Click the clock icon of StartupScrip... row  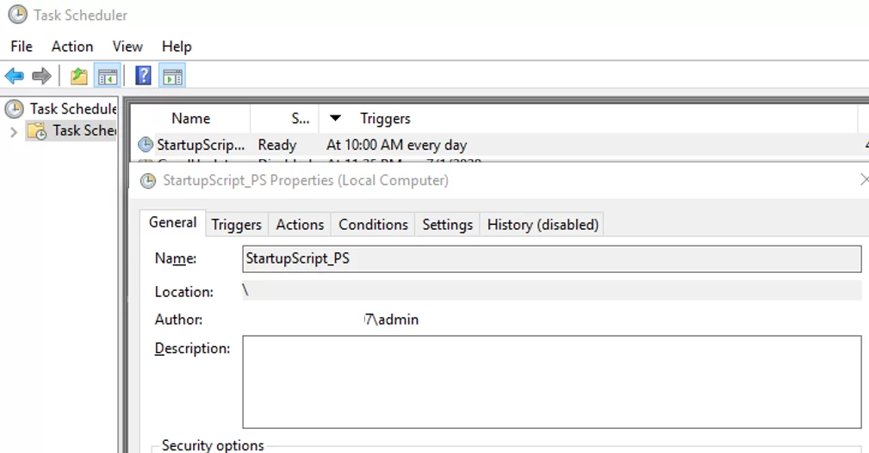[146, 146]
